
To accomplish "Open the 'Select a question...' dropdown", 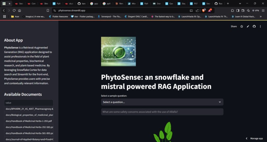I will (162, 102).
